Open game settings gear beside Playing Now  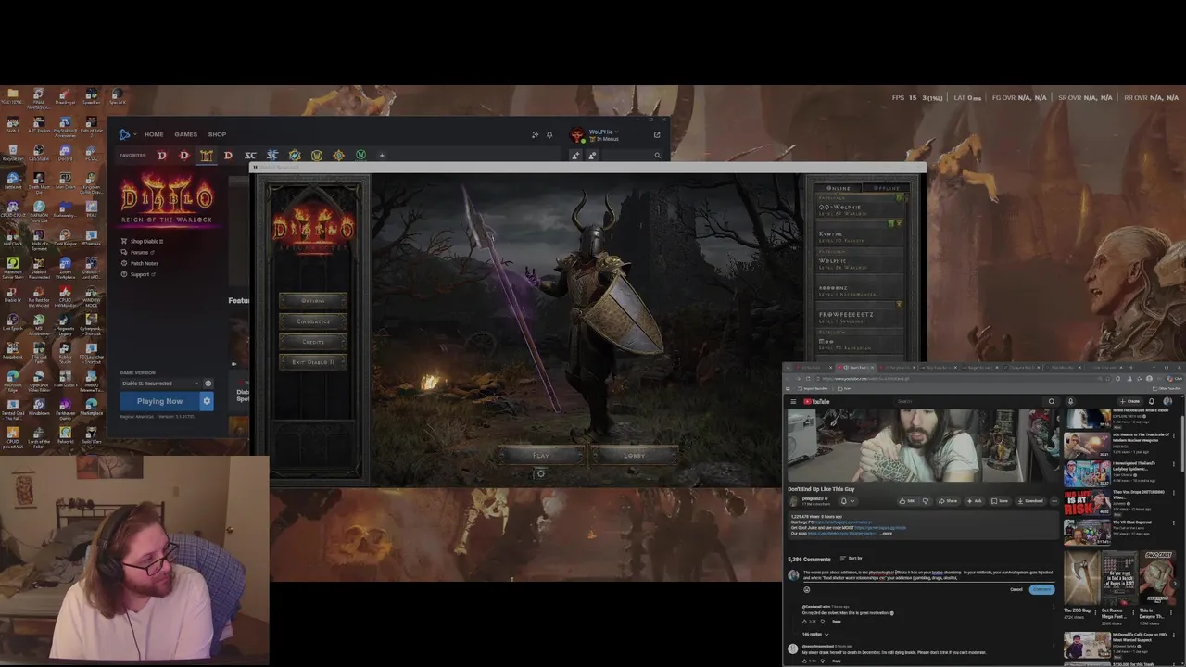[x=207, y=401]
